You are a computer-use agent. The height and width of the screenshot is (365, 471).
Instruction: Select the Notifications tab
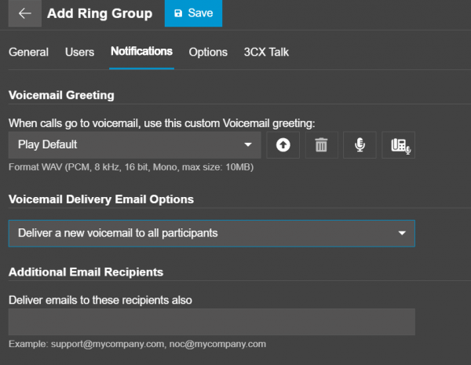[141, 52]
